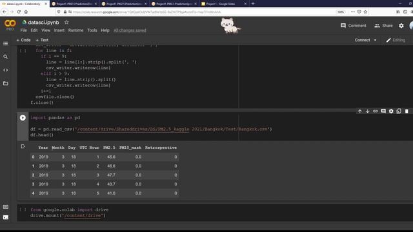Add a new Text cell
The width and height of the screenshot is (413, 232).
(x=42, y=40)
